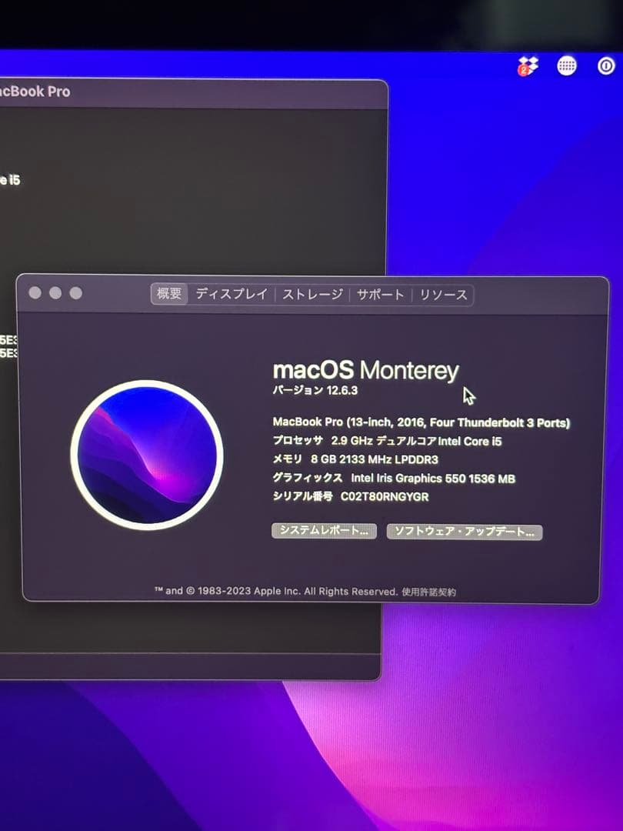623x831 pixels.
Task: Launch ソフトウェア・アップデート
Action: (x=464, y=532)
